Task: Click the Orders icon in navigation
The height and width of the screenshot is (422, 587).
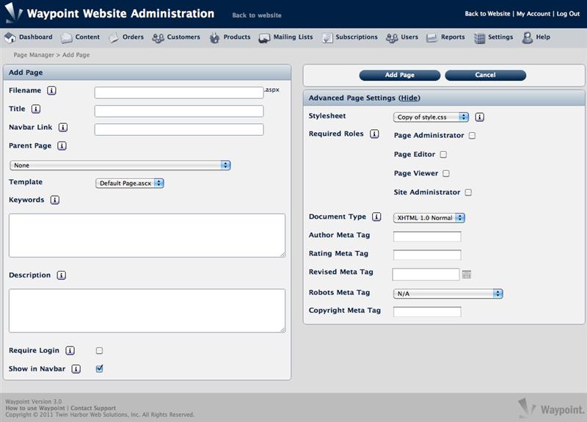Action: pos(114,37)
